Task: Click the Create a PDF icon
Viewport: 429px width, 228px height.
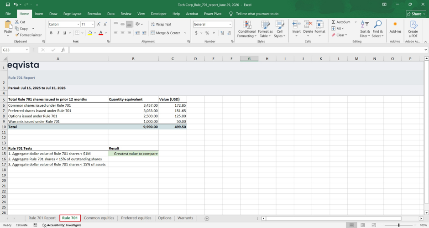Action: click(413, 24)
